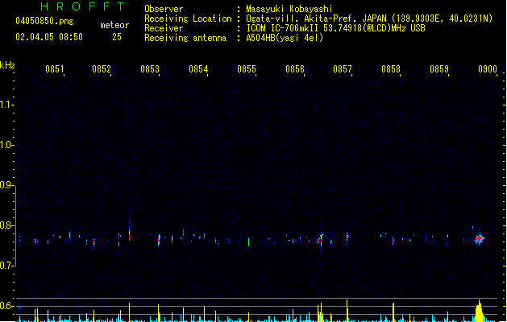Click the 0.8 kHz axis label

pyautogui.click(x=6, y=225)
